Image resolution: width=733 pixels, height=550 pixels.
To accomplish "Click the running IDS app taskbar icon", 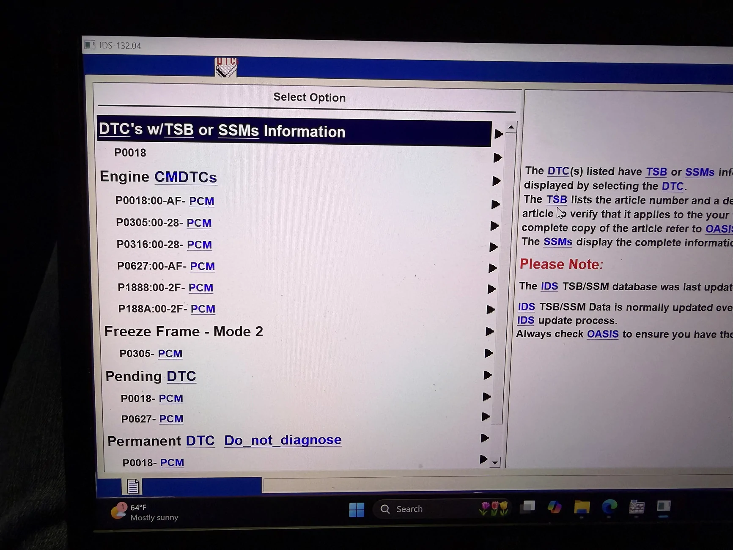I will [663, 506].
